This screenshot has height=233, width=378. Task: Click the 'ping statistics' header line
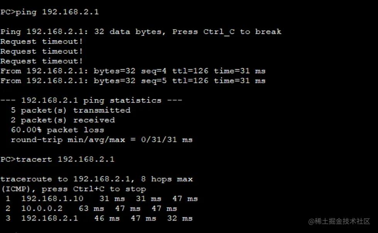coord(91,101)
